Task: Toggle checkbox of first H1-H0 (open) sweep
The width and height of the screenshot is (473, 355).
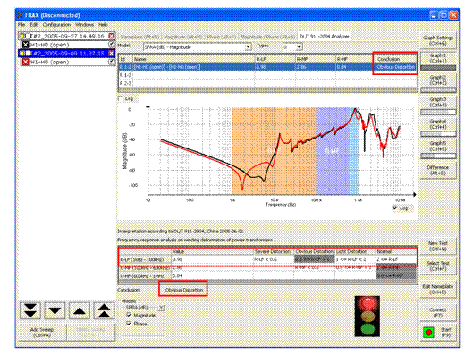Action: [112, 45]
